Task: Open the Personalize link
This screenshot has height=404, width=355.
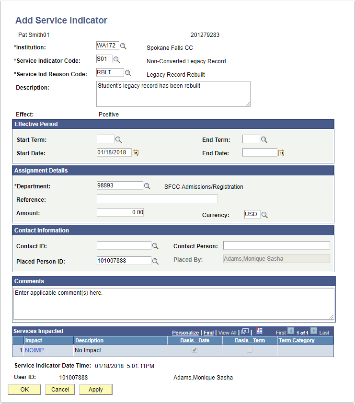Action: (185, 333)
